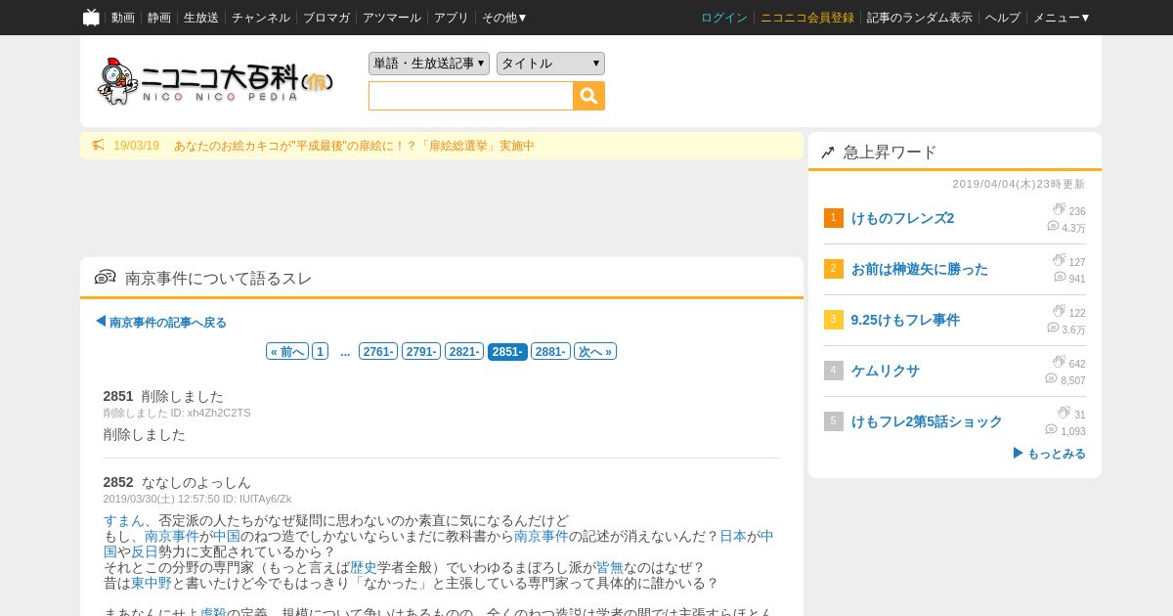
Task: Click the niconico TV icon in top bar
Action: coord(91,18)
